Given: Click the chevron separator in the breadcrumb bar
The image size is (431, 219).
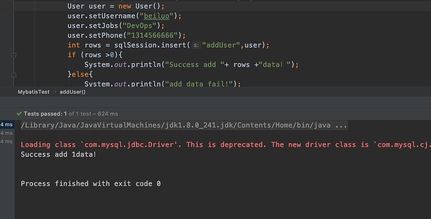Looking at the screenshot, I should (x=55, y=92).
